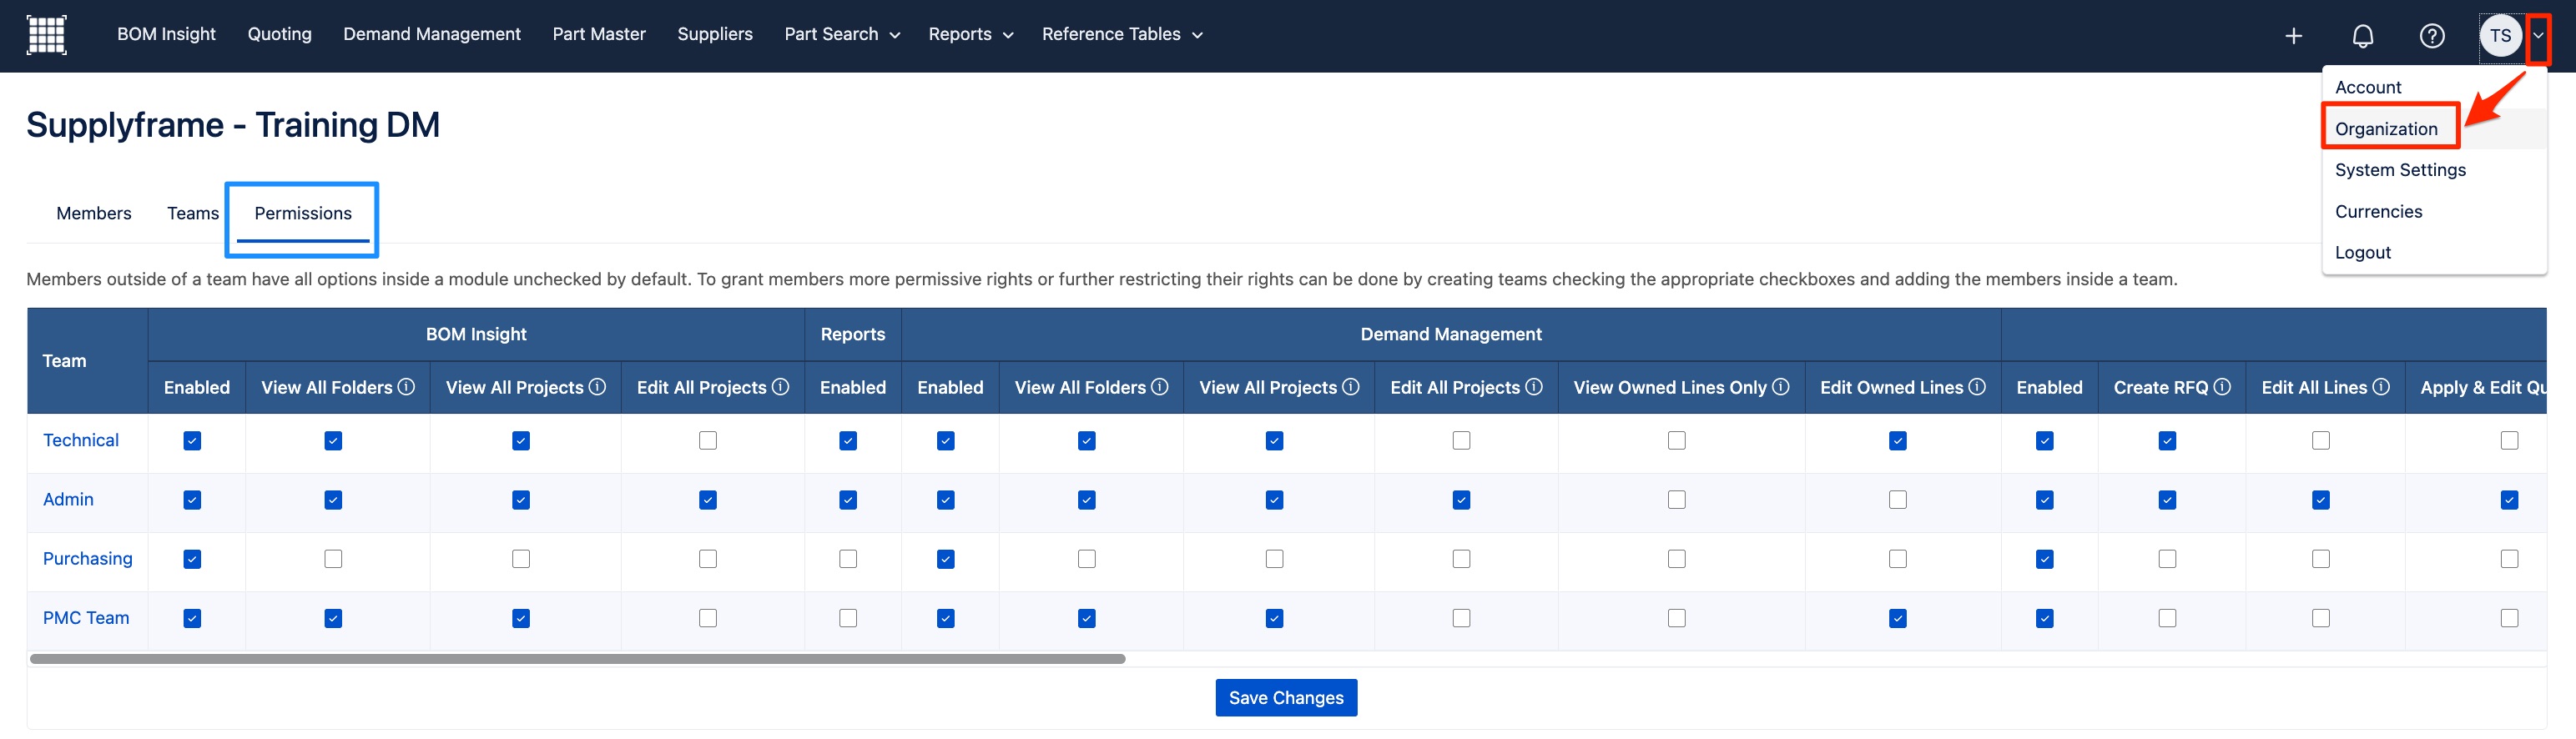Viewport: 2576px width, 739px height.
Task: Open Part Master in top navigation
Action: [599, 34]
